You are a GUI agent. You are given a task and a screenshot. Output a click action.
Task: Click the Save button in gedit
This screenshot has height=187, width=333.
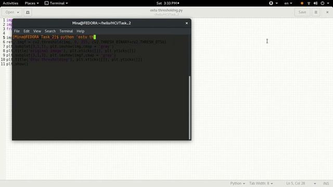[x=302, y=12]
